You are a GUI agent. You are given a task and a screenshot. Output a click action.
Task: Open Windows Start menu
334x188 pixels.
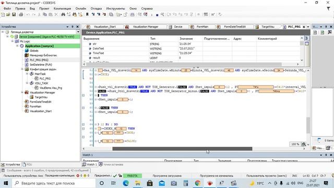(6, 183)
